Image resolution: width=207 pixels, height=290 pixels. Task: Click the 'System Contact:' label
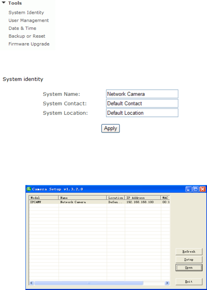pyautogui.click(x=65, y=104)
